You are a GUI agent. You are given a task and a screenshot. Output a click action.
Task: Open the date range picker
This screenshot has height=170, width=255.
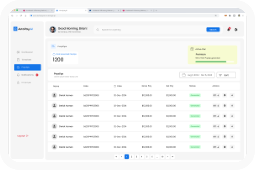tap(197, 75)
